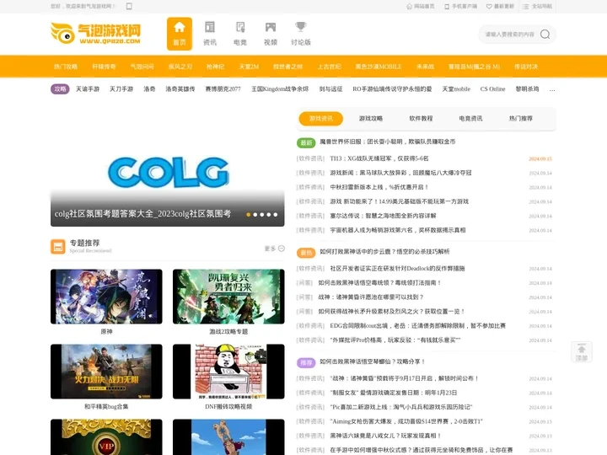The width and height of the screenshot is (607, 455).
Task: Click 更多 next to 专题推荐
Action: [275, 249]
